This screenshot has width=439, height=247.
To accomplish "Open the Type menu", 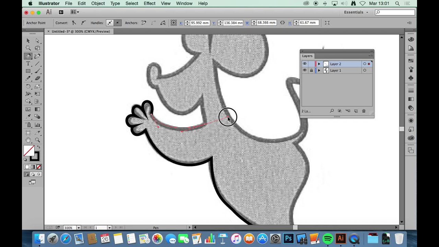I will click(115, 3).
